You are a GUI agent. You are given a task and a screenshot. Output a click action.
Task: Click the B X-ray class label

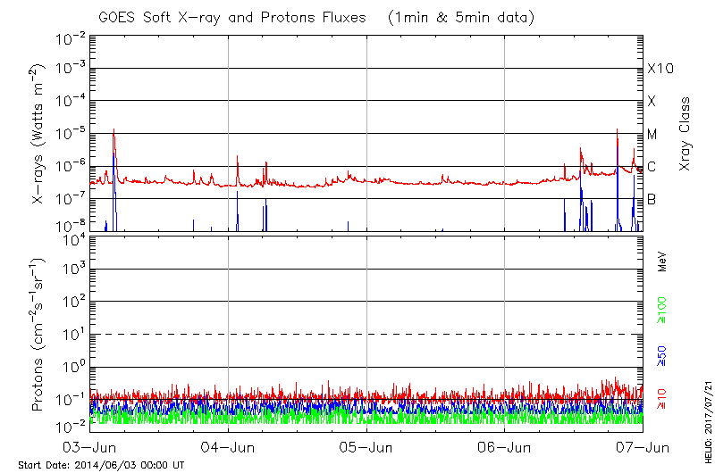[x=652, y=199]
